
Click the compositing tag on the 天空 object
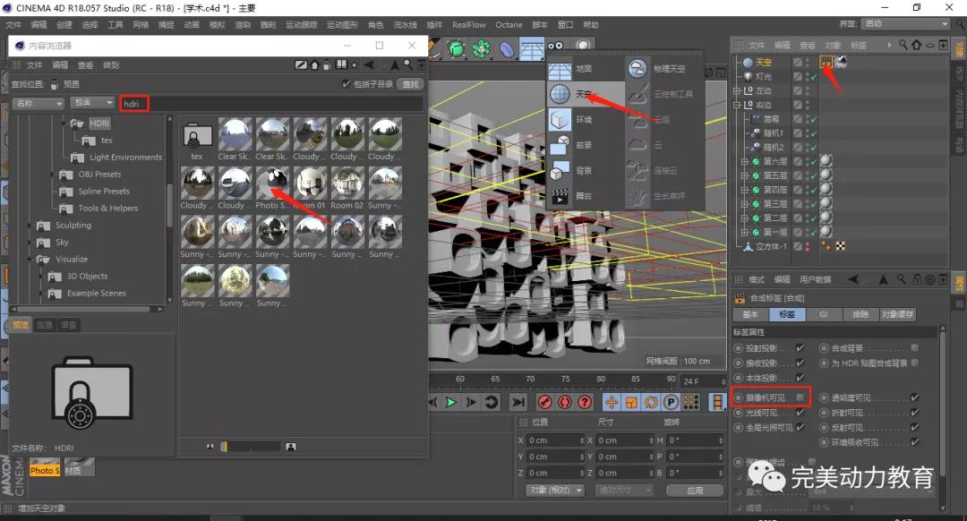click(x=826, y=62)
